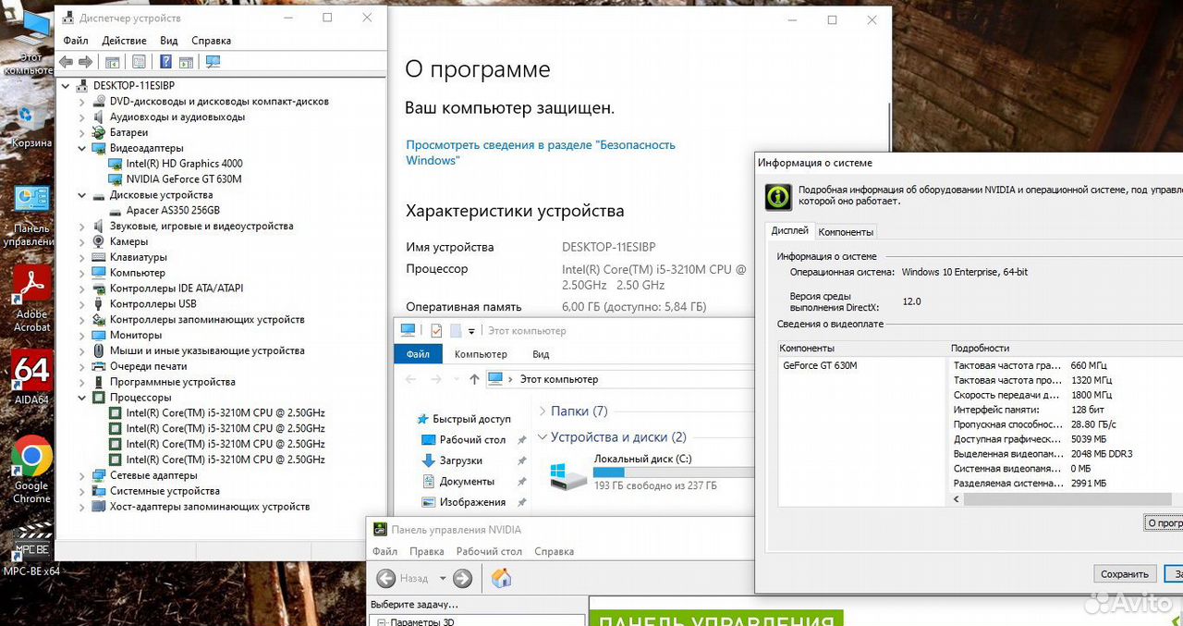Viewport: 1183px width, 626px height.
Task: Select the Apacer AS350 256GB disk
Action: point(173,211)
